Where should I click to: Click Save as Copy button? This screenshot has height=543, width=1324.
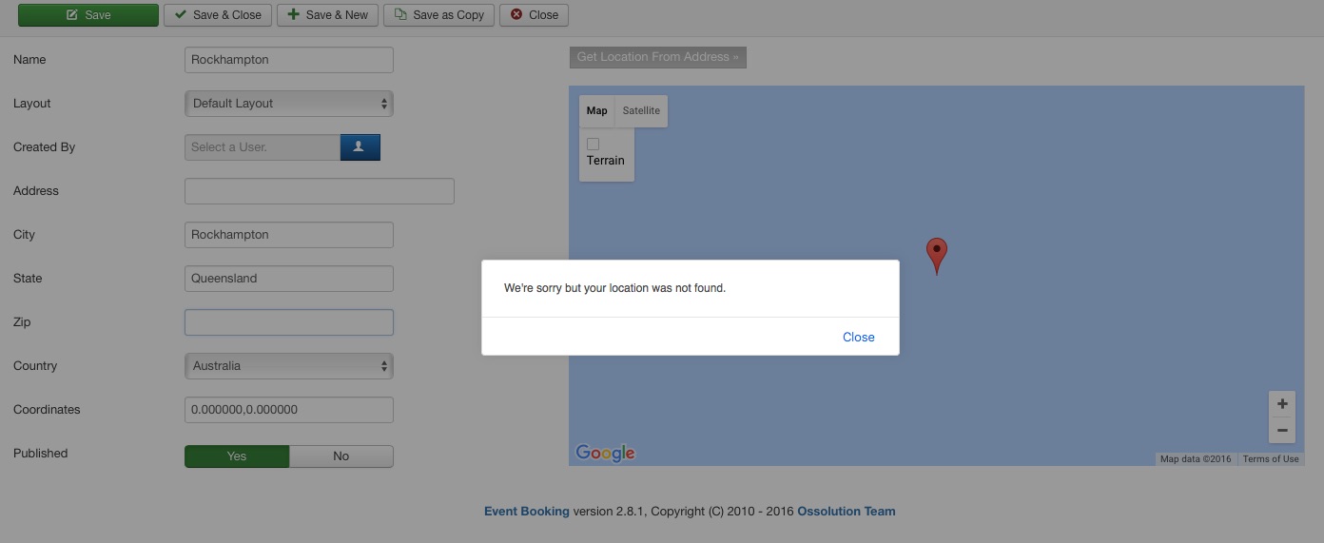(x=438, y=15)
